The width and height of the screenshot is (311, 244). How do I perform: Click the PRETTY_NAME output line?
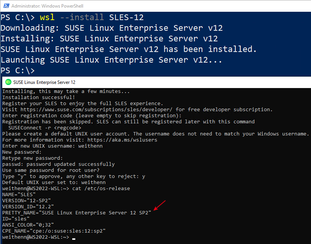76,213
